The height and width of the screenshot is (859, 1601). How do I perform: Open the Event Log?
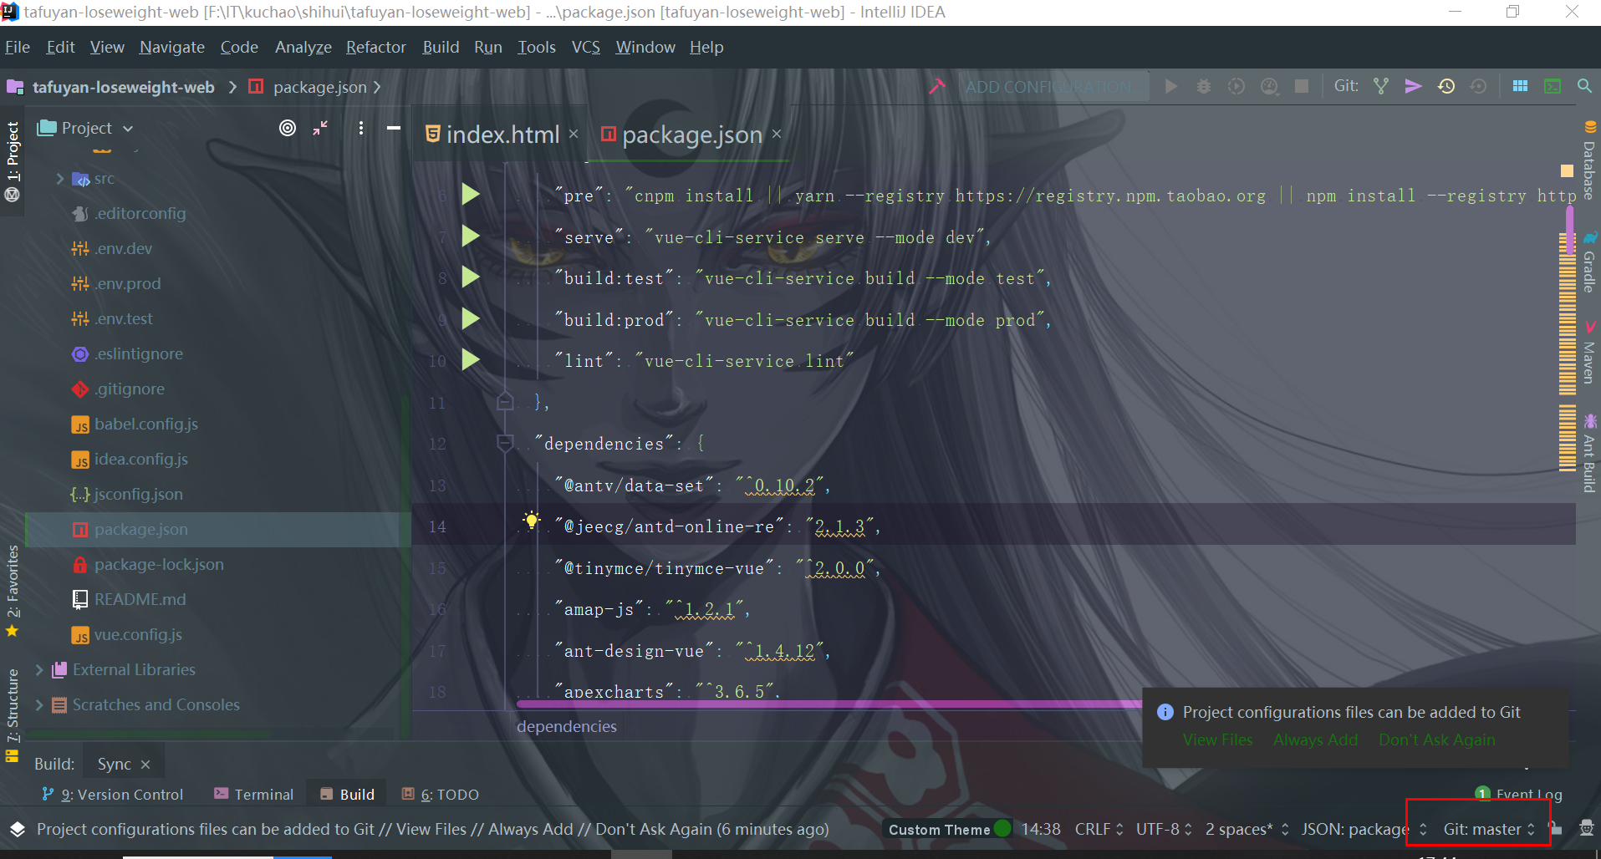pos(1520,794)
